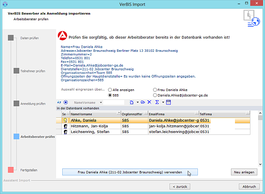Open the dropdown arrow next to sigma icon
The width and height of the screenshot is (265, 194).
point(163,102)
